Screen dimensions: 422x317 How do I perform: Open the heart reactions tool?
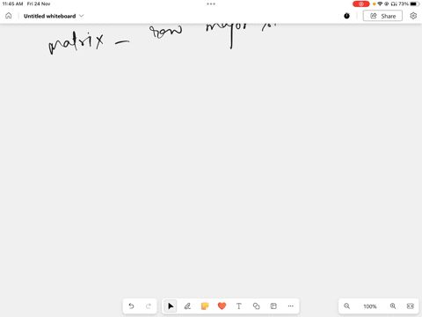click(222, 306)
